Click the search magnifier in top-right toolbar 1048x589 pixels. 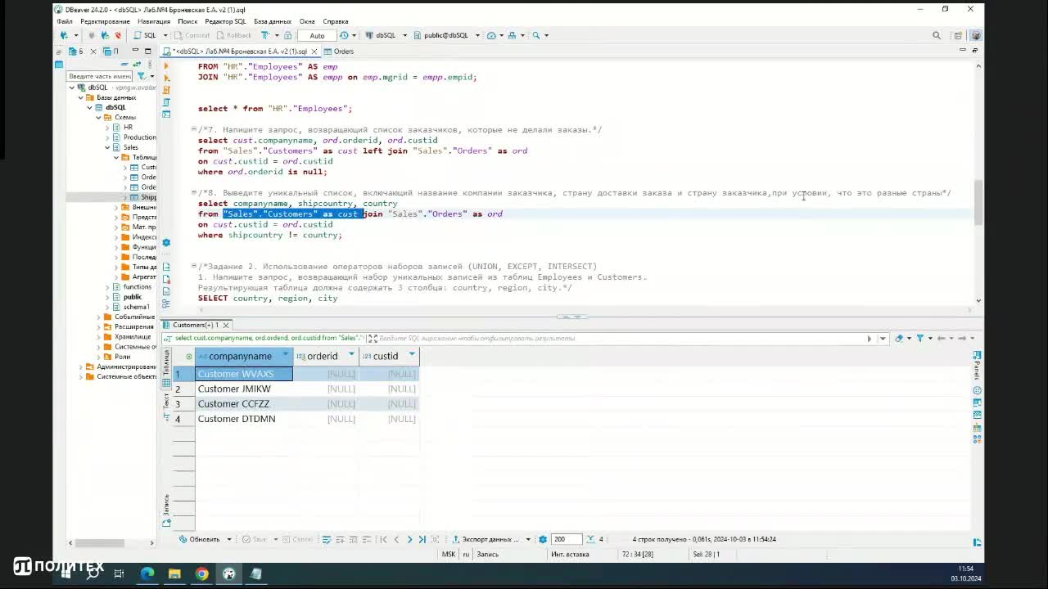(937, 35)
